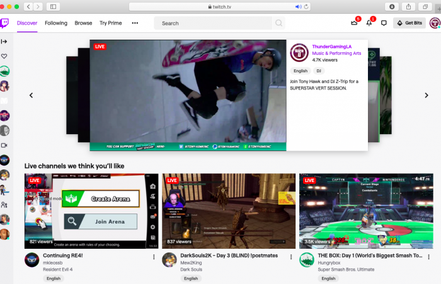The width and height of the screenshot is (441, 284).
Task: Click the Twitch logo home icon
Action: [5, 23]
